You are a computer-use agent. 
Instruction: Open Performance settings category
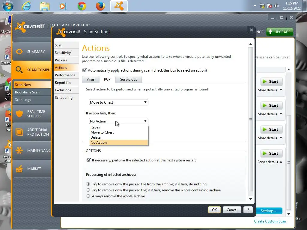[66, 75]
